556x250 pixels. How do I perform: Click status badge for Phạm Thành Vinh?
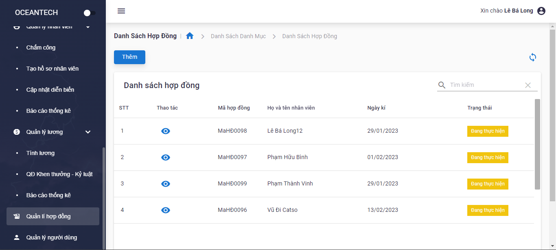[x=488, y=184]
